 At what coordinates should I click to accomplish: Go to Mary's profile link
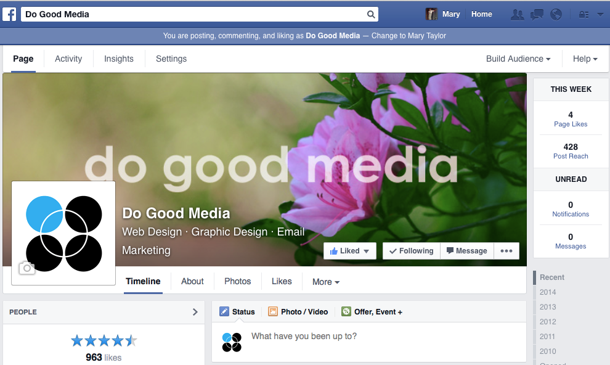[451, 14]
